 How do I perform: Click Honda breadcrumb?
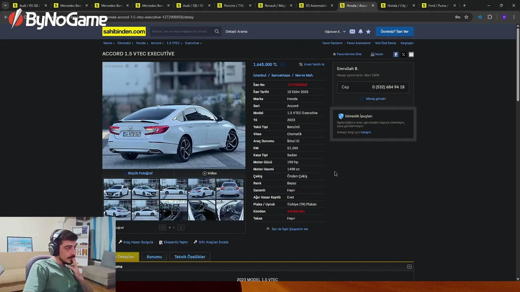tap(141, 43)
